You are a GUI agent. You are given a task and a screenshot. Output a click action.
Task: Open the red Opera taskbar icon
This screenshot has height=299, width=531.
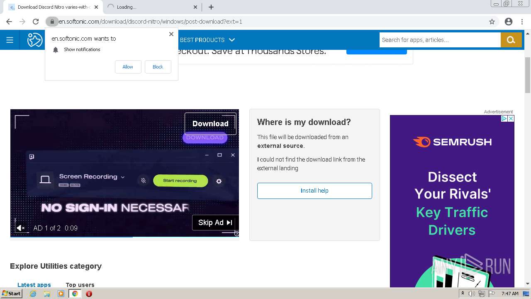(x=89, y=294)
